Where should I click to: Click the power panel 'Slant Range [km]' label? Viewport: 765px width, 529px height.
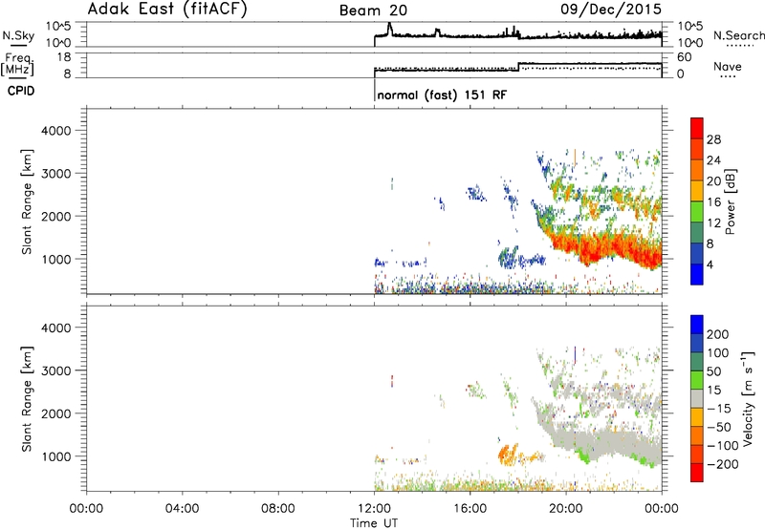tap(27, 201)
